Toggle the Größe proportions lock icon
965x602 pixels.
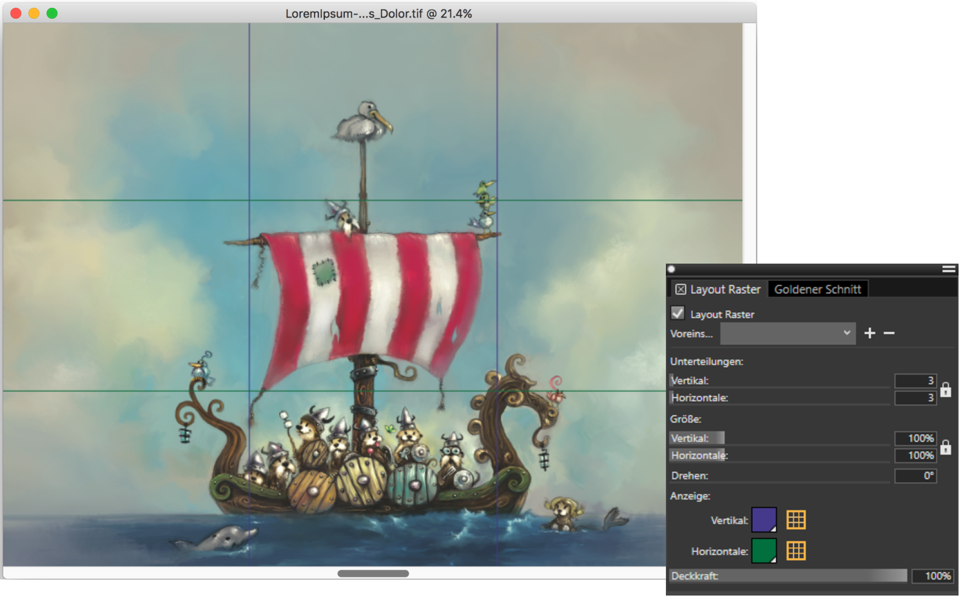[945, 447]
